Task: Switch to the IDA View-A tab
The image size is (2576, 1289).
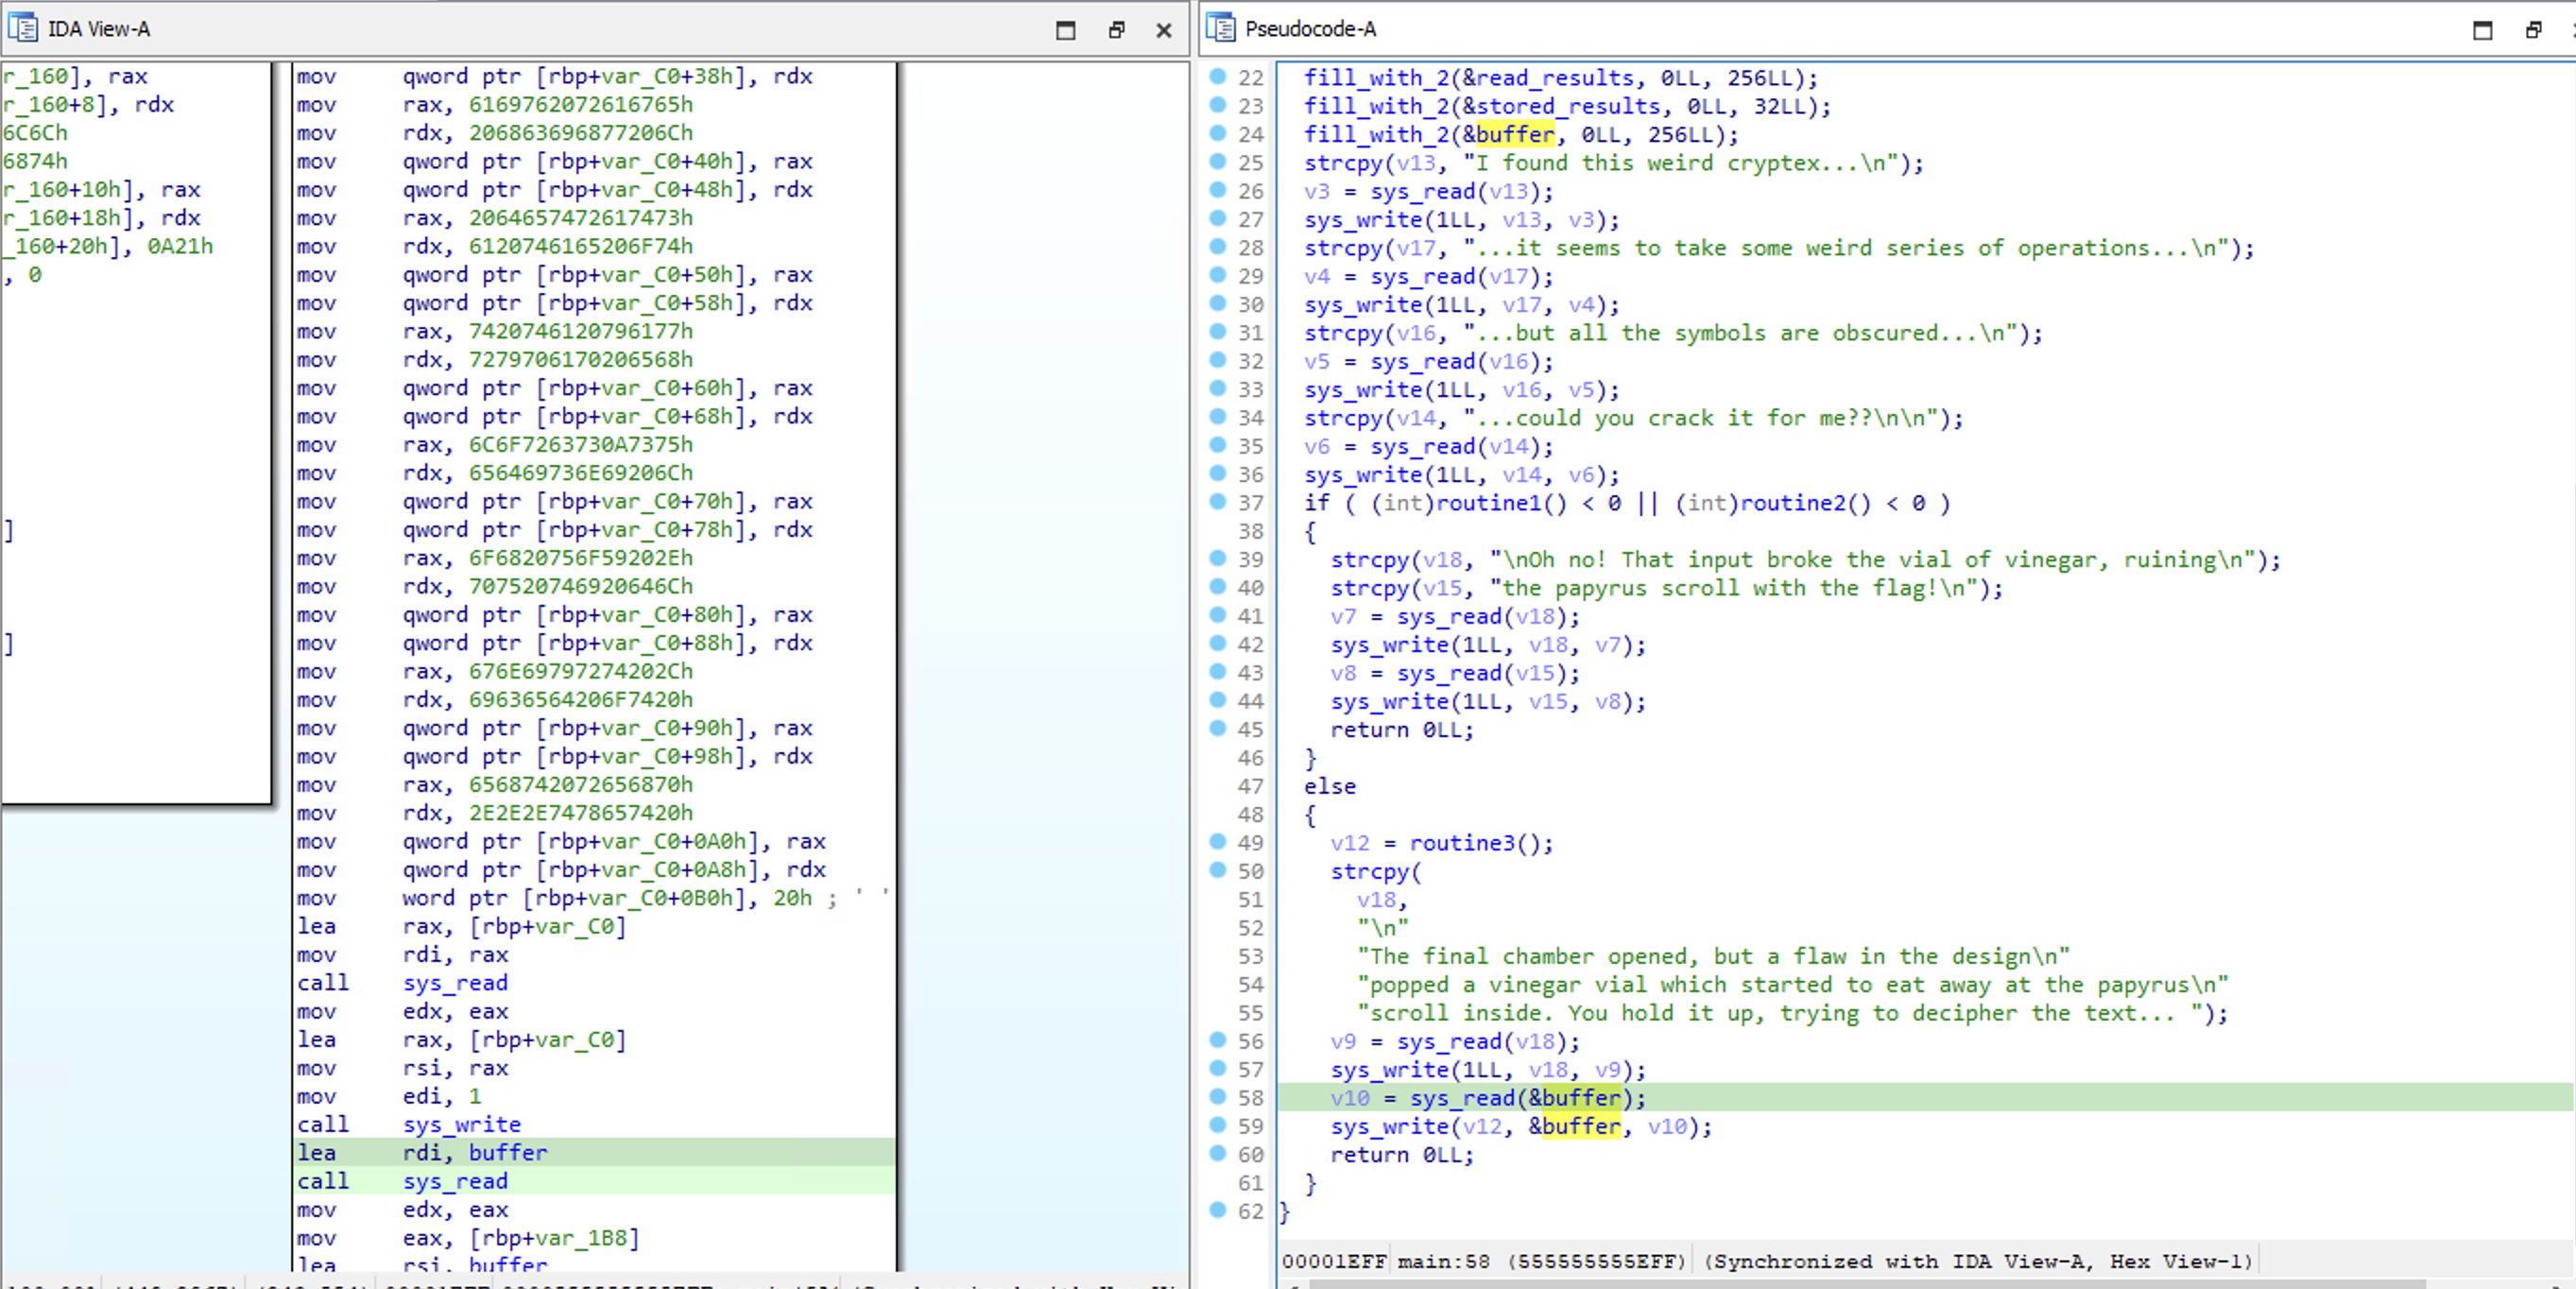Action: [99, 29]
